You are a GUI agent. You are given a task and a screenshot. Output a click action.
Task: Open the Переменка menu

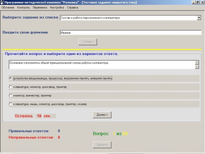point(40,8)
